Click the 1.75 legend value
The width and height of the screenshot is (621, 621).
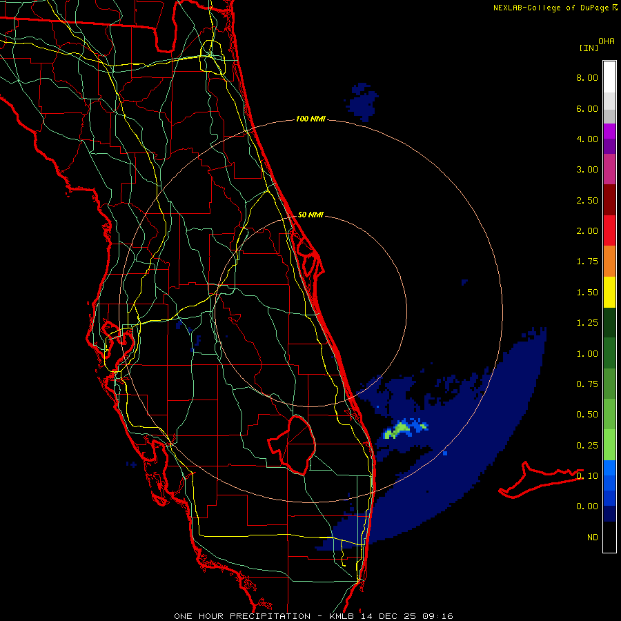click(587, 262)
